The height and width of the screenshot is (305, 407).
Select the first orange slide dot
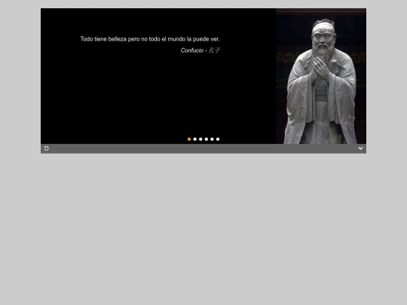pyautogui.click(x=189, y=139)
